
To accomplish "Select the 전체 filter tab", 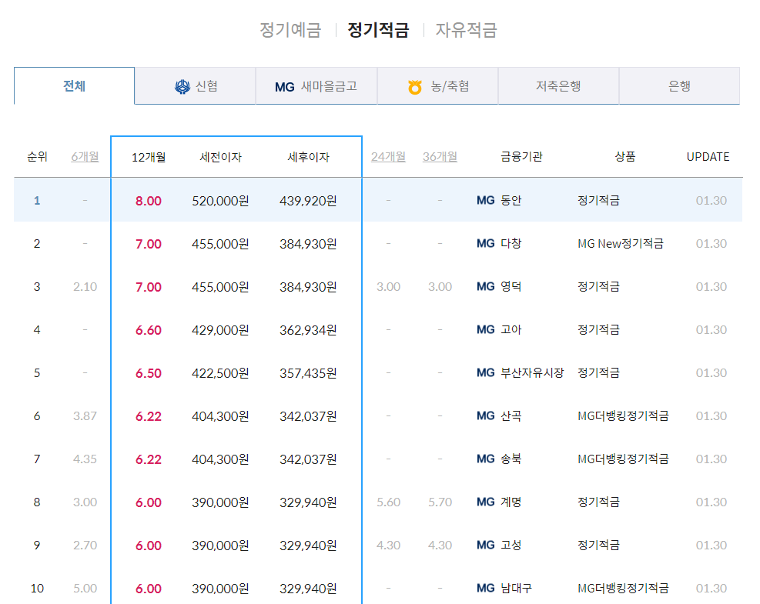I will pyautogui.click(x=74, y=85).
